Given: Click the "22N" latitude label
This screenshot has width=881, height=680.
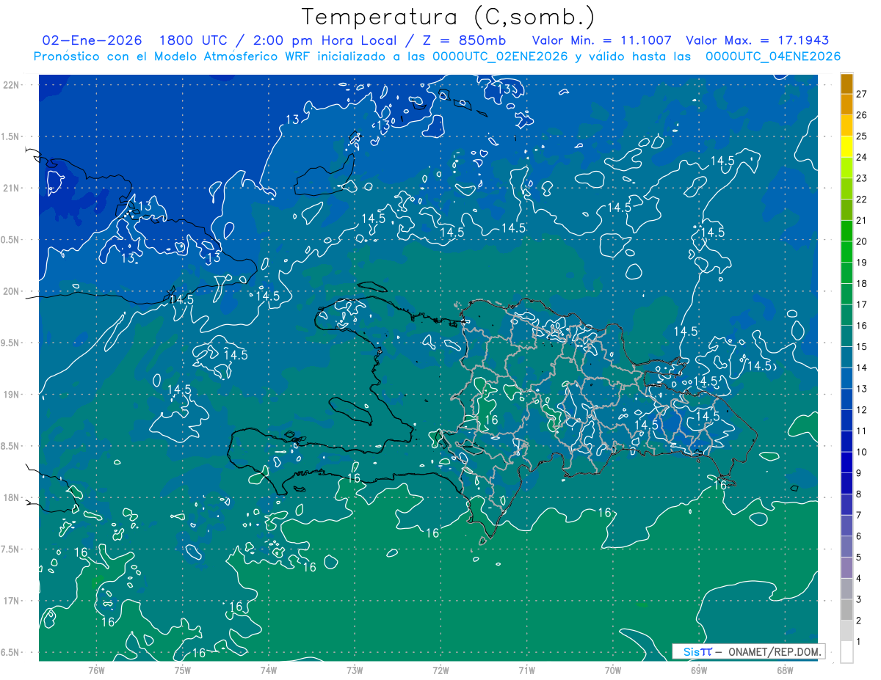Looking at the screenshot, I should [x=12, y=85].
